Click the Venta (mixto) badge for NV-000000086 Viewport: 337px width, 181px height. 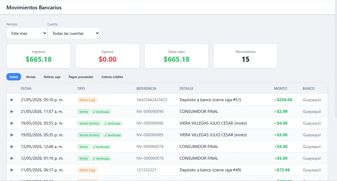point(89,123)
